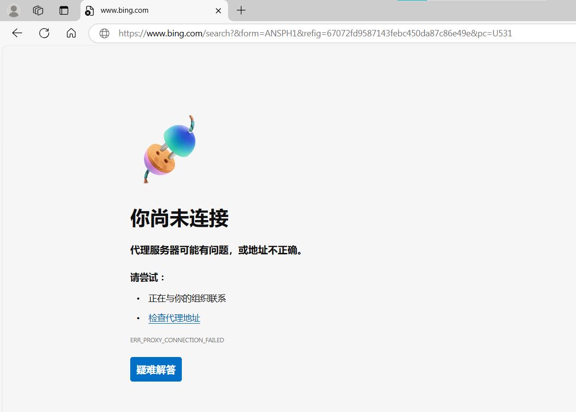576x412 pixels.
Task: Open the browser profile avatar
Action: (x=14, y=10)
